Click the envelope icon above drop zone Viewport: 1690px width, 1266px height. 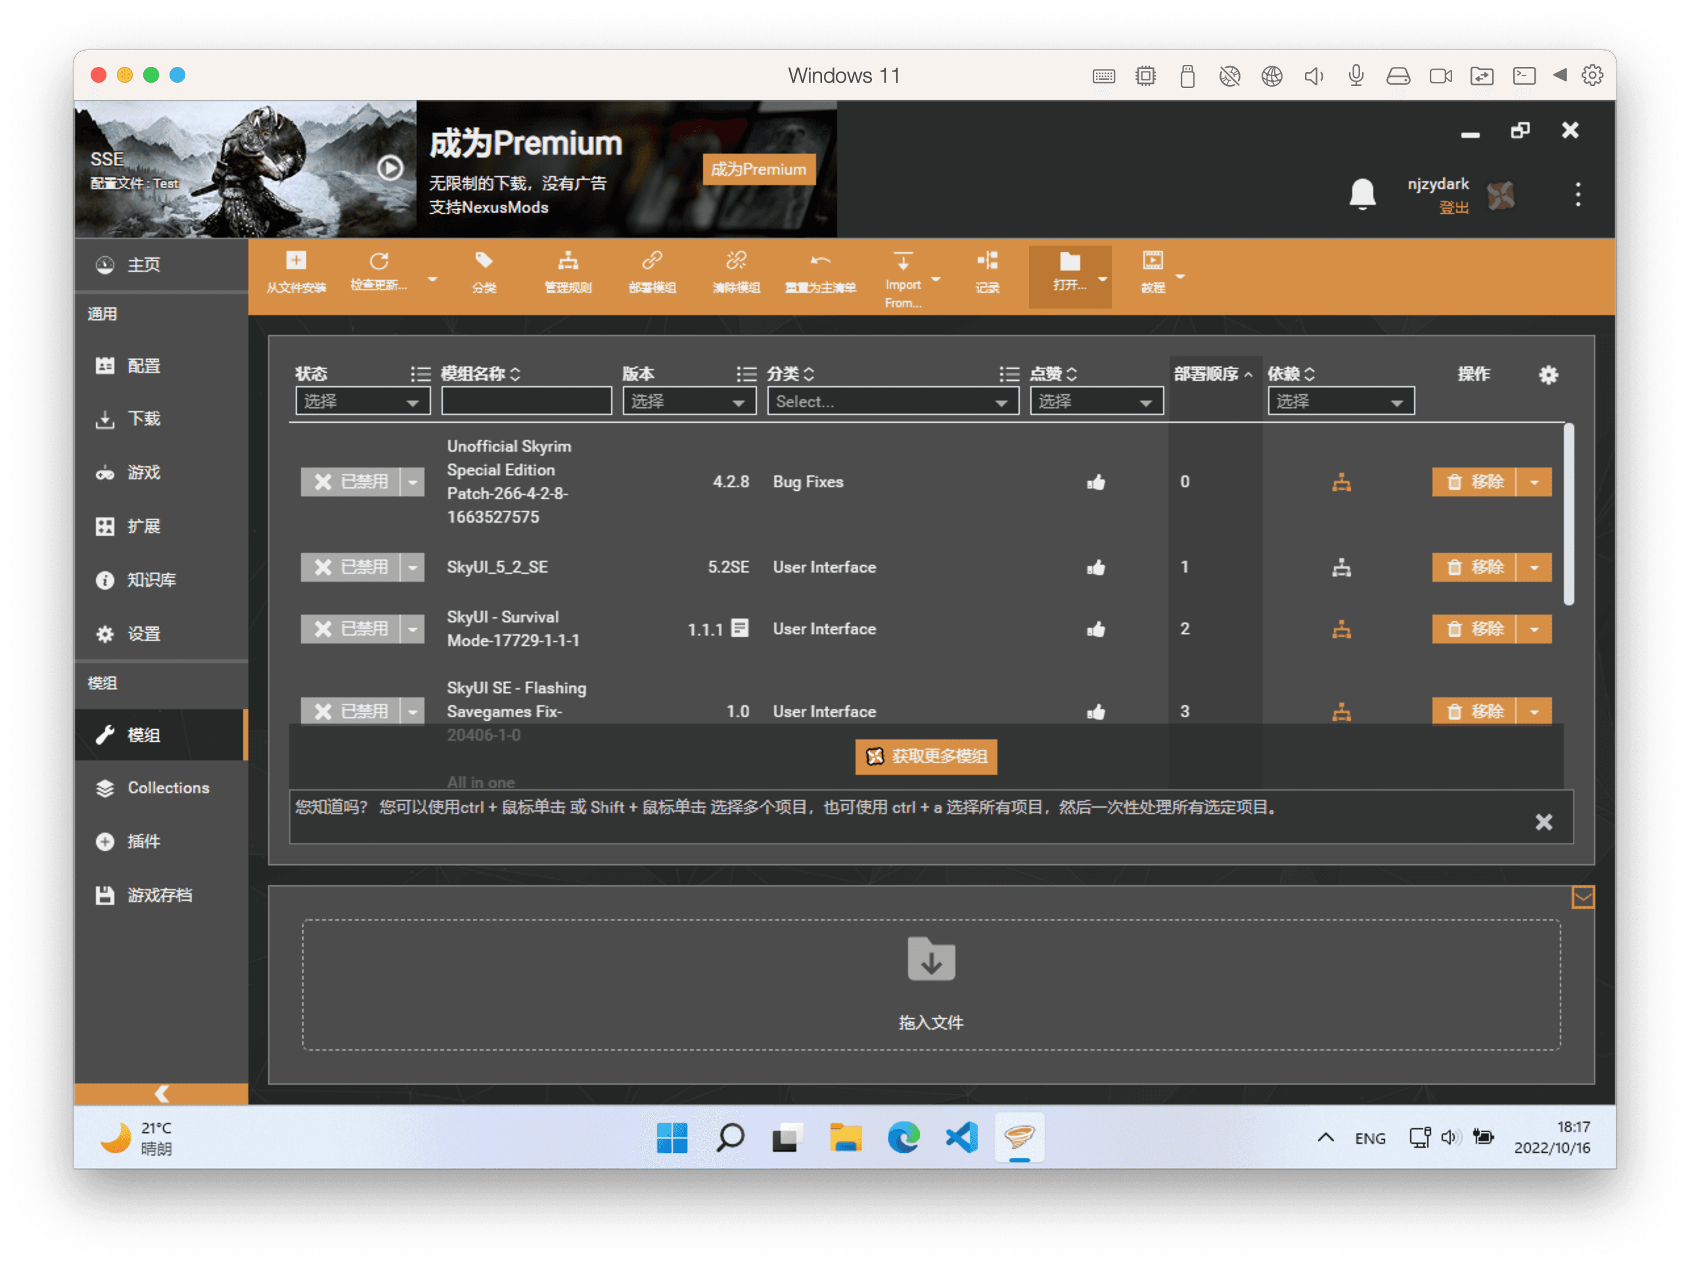pos(1582,897)
